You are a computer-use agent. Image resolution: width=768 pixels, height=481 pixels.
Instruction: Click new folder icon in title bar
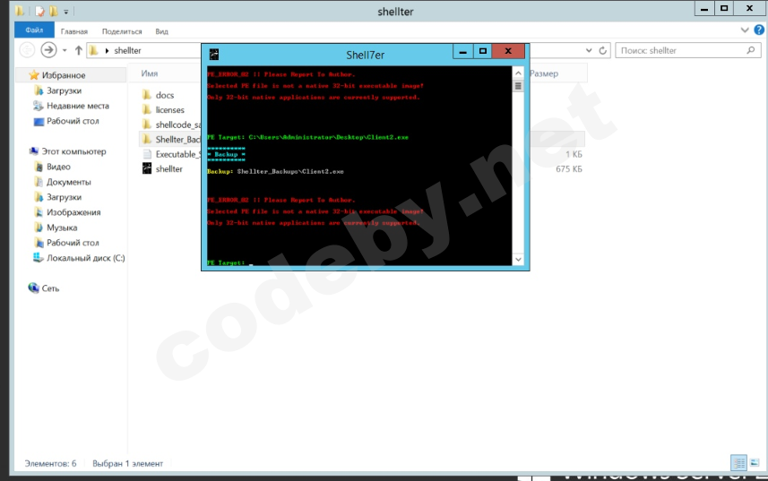tap(53, 11)
